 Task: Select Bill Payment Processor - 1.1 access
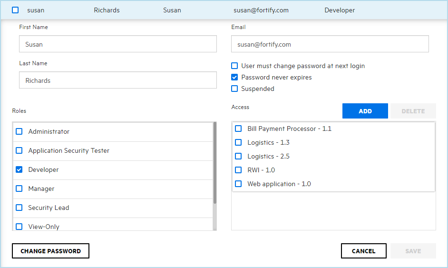click(239, 129)
